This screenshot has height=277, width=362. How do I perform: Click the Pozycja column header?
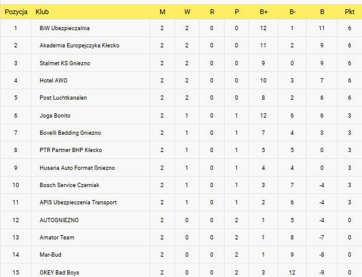pos(16,12)
